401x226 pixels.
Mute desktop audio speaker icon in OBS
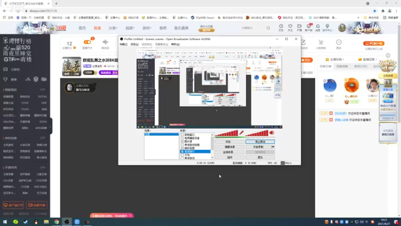click(x=272, y=133)
